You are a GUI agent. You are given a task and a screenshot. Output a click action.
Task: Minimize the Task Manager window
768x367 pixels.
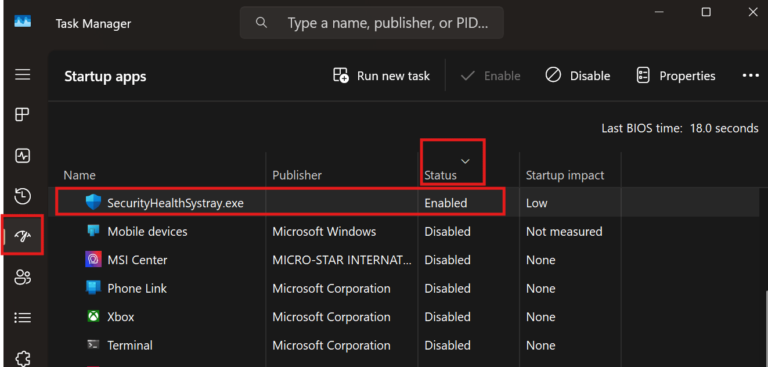tap(659, 12)
